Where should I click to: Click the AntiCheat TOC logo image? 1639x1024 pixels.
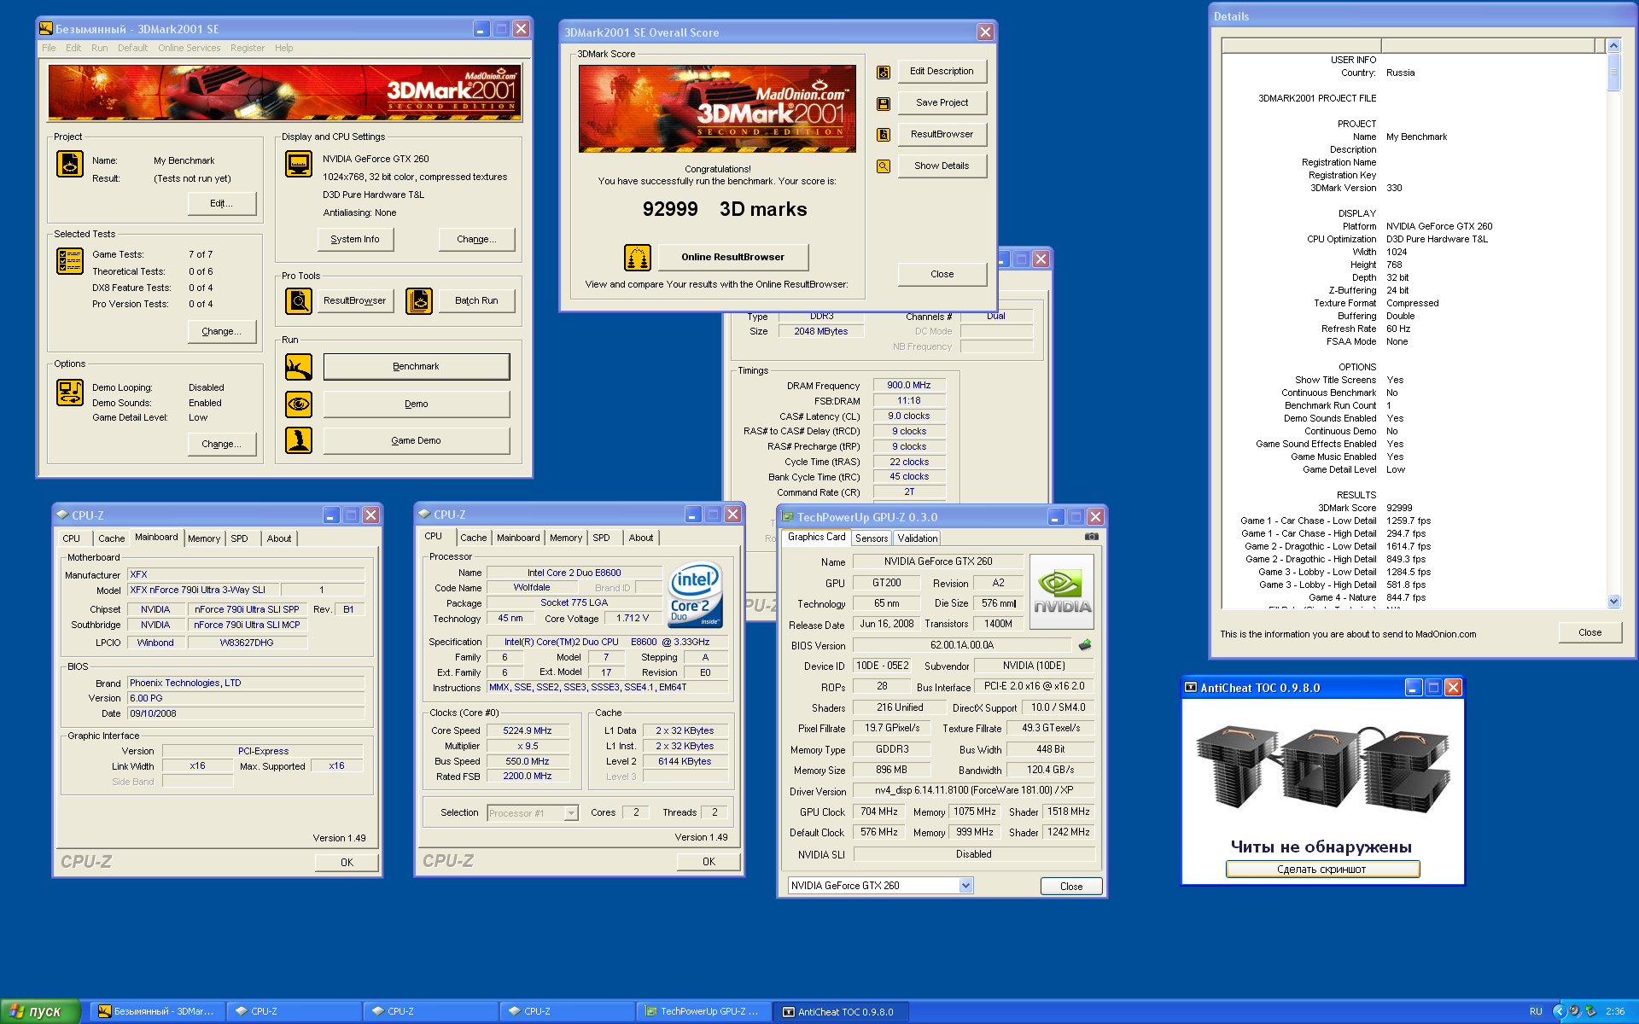[x=1322, y=771]
